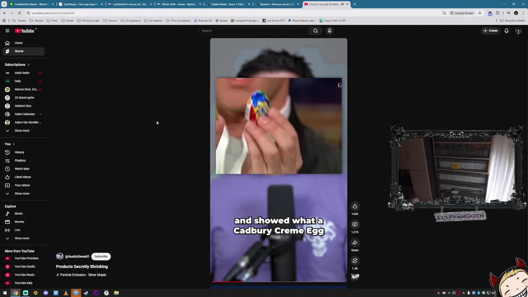
Task: Open the Do oglądania bookmarks folder
Action: [x=130, y=21]
